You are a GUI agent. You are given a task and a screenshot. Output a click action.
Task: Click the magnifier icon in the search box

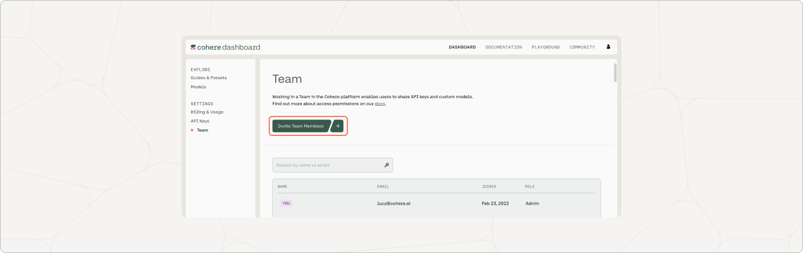click(x=386, y=166)
